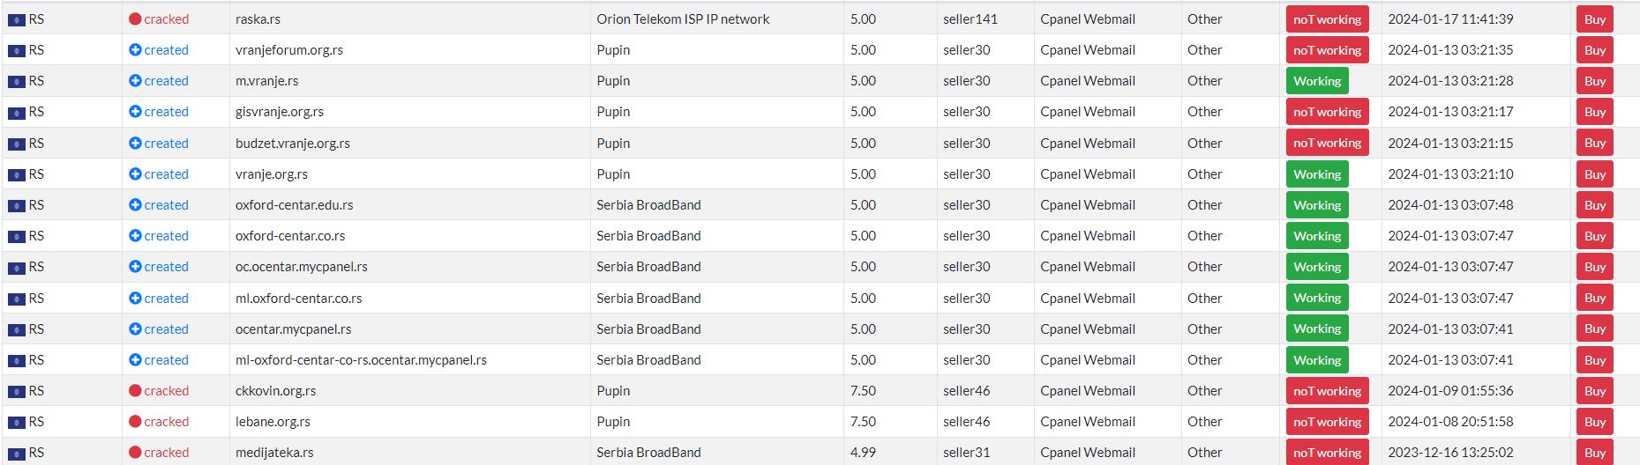Click the flag icon in the raska.rs row
This screenshot has height=465, width=1640.
pos(16,20)
